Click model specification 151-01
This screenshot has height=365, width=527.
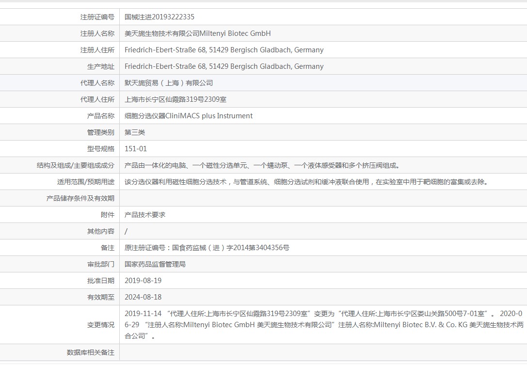click(x=136, y=148)
